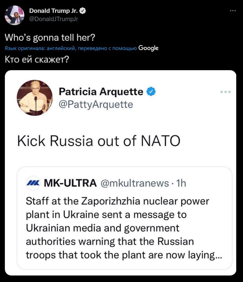Image resolution: width=243 pixels, height=282 pixels.
Task: Click the verified badge beside Donald Trump Jr.
Action: 83,11
